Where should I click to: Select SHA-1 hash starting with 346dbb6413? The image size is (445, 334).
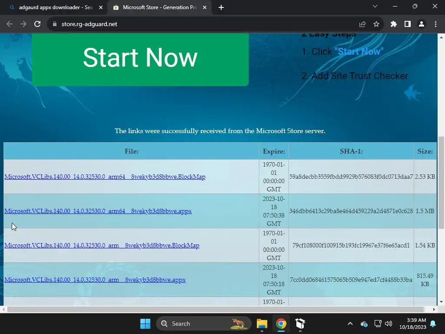pyautogui.click(x=351, y=211)
